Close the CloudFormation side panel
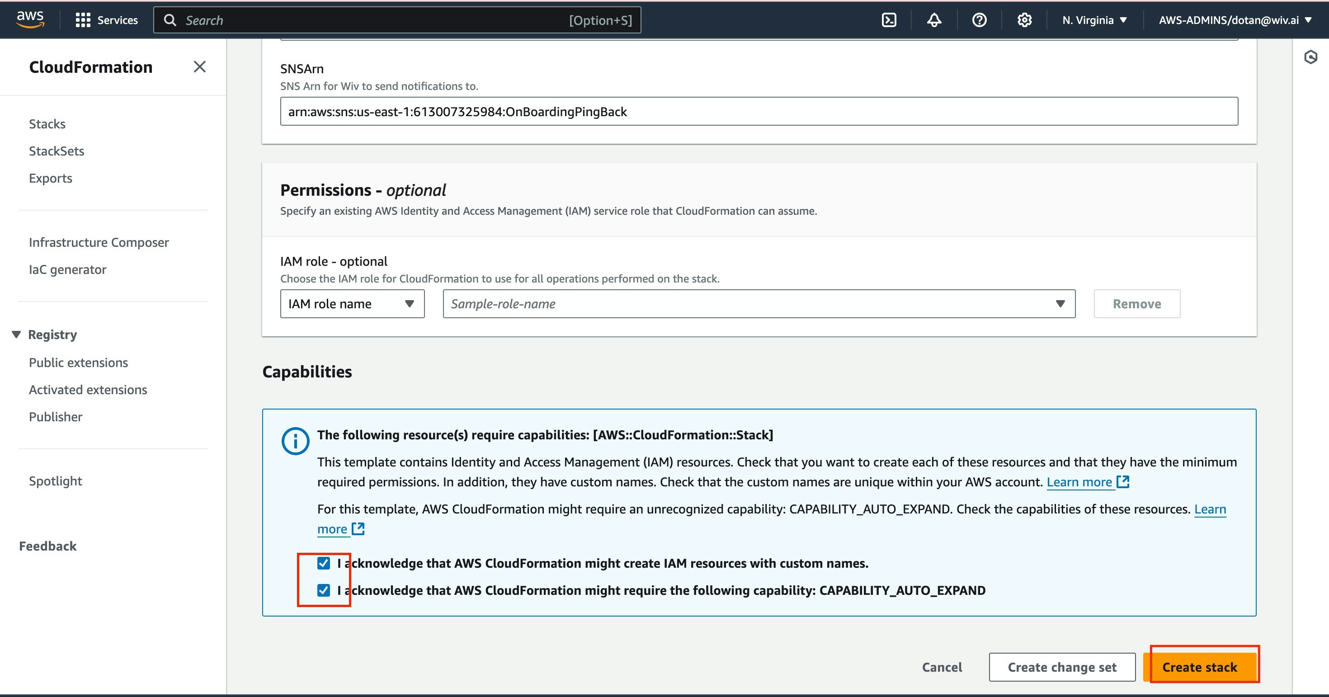This screenshot has width=1329, height=697. (x=200, y=66)
